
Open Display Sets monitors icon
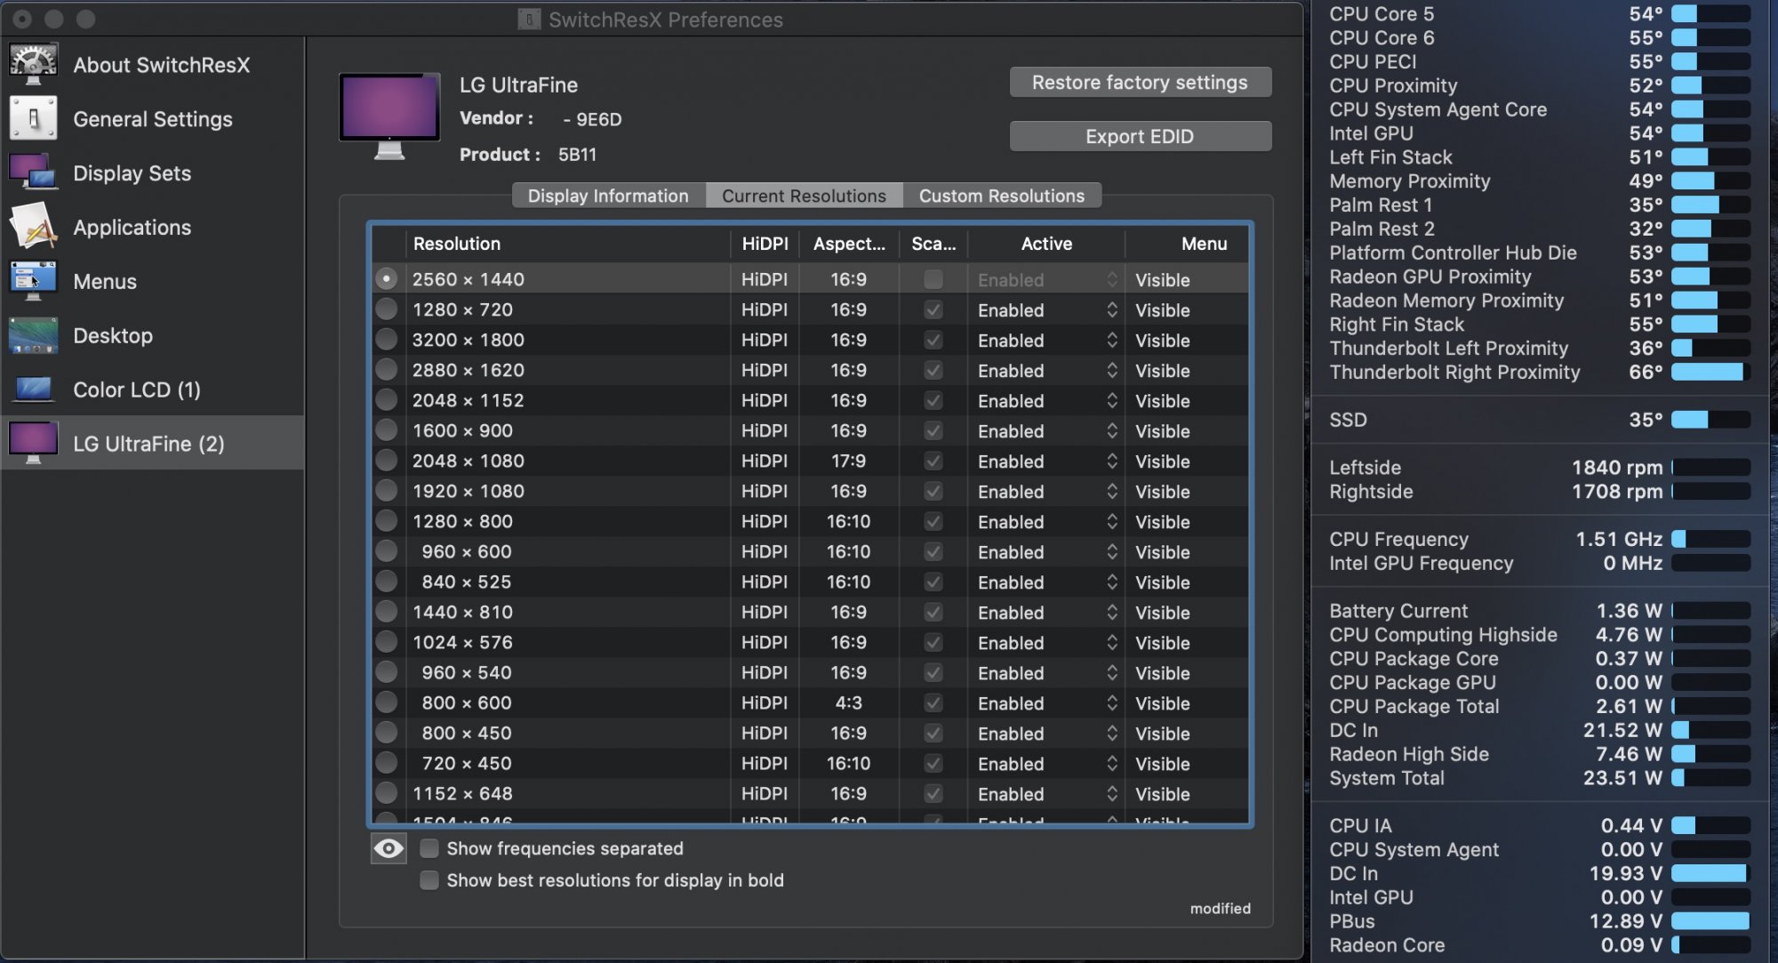(33, 173)
